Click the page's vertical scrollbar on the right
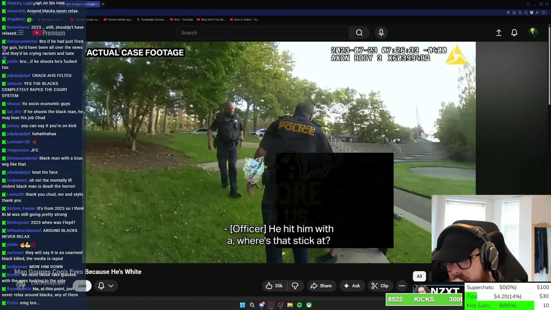 (549, 65)
